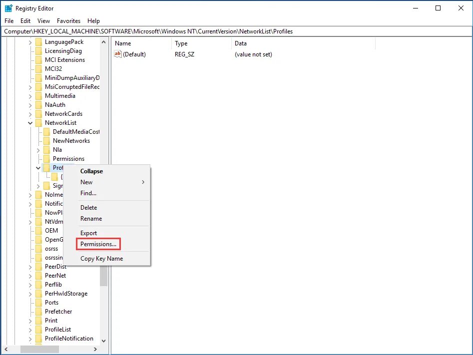Select the Prefetcher folder icon
The width and height of the screenshot is (473, 355).
[x=38, y=312]
